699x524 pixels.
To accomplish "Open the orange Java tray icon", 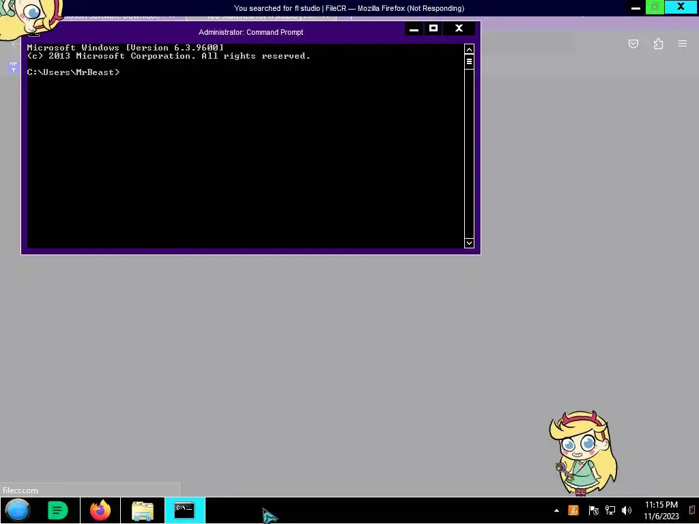I will pos(573,510).
